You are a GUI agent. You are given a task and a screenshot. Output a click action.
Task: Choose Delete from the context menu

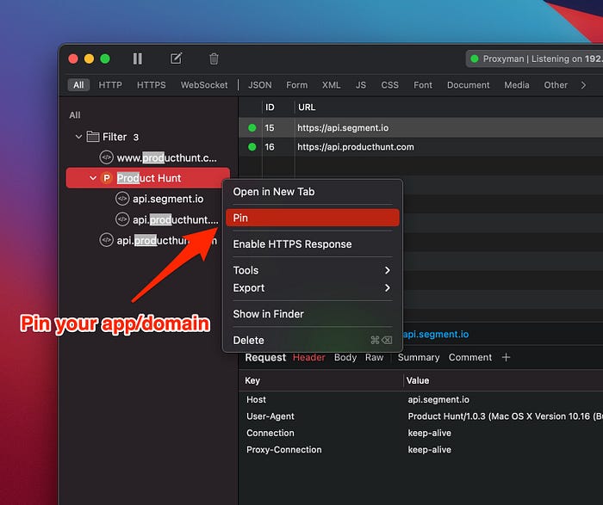pos(313,340)
